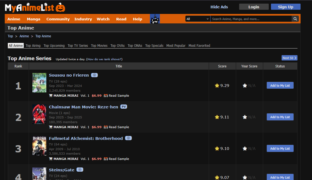Add Sousou no Frieren to My List

point(280,86)
